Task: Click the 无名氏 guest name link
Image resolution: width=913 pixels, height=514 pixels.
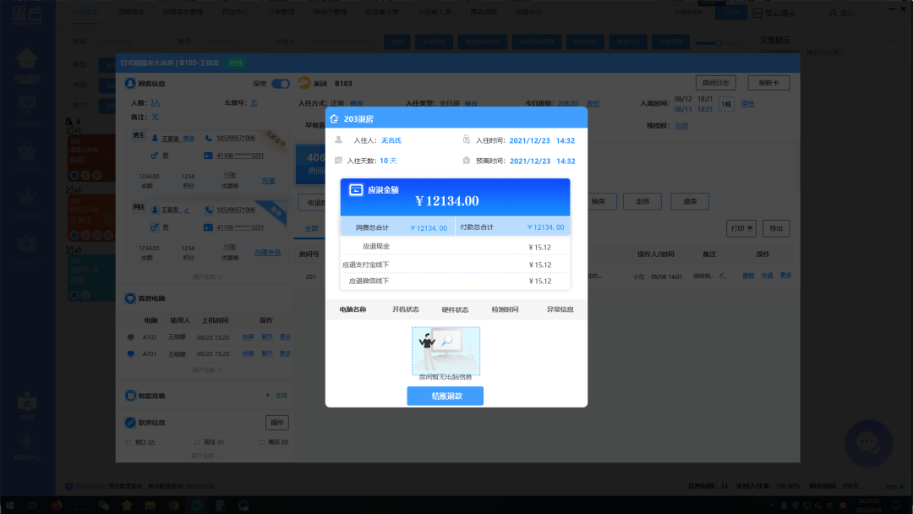Action: pos(391,140)
